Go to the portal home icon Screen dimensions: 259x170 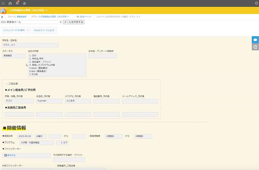[10, 3]
